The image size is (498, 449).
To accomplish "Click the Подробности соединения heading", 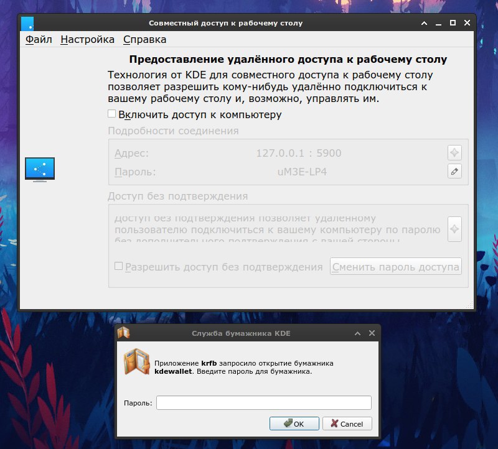I will click(173, 131).
